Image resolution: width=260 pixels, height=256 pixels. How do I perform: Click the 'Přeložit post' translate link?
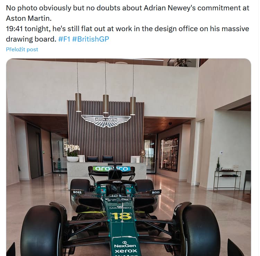click(x=22, y=50)
